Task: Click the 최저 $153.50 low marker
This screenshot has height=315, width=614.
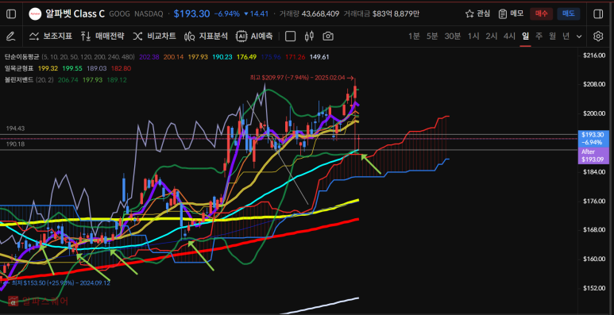Action: [x=56, y=282]
